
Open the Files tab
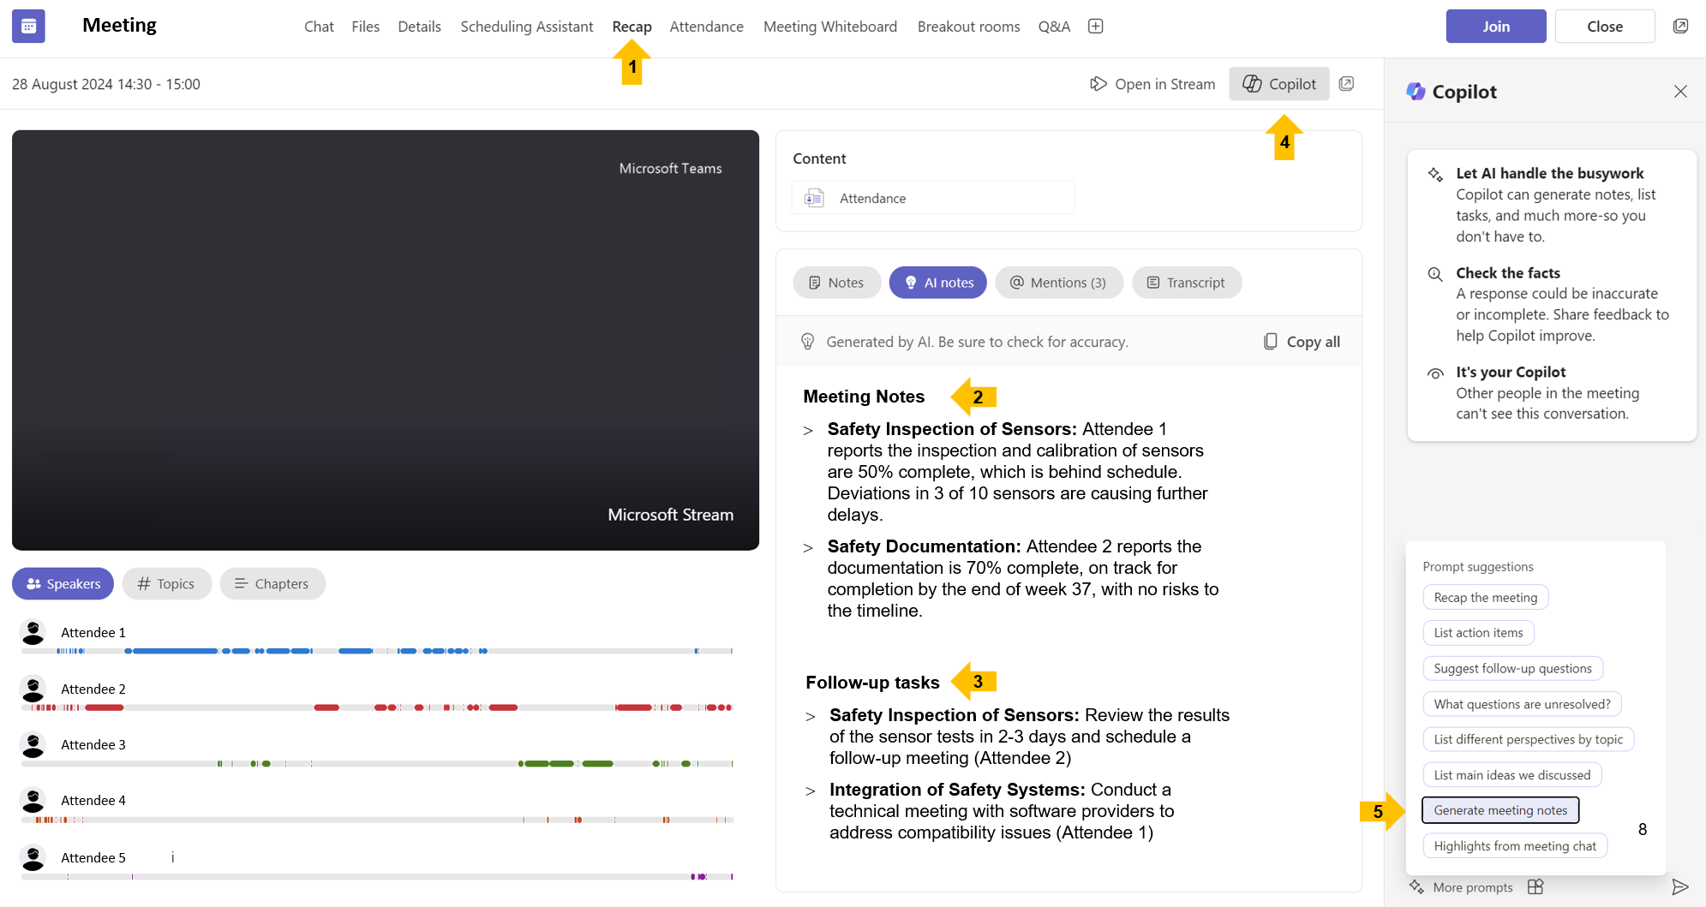pyautogui.click(x=365, y=27)
